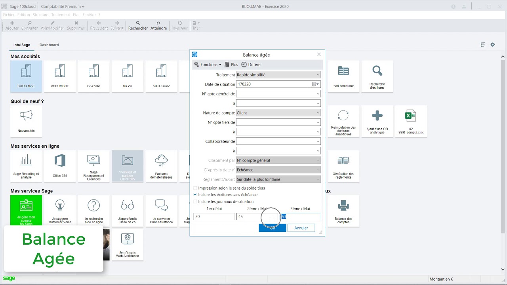The width and height of the screenshot is (507, 285).
Task: Open the Classement par dropdown
Action: point(278,160)
